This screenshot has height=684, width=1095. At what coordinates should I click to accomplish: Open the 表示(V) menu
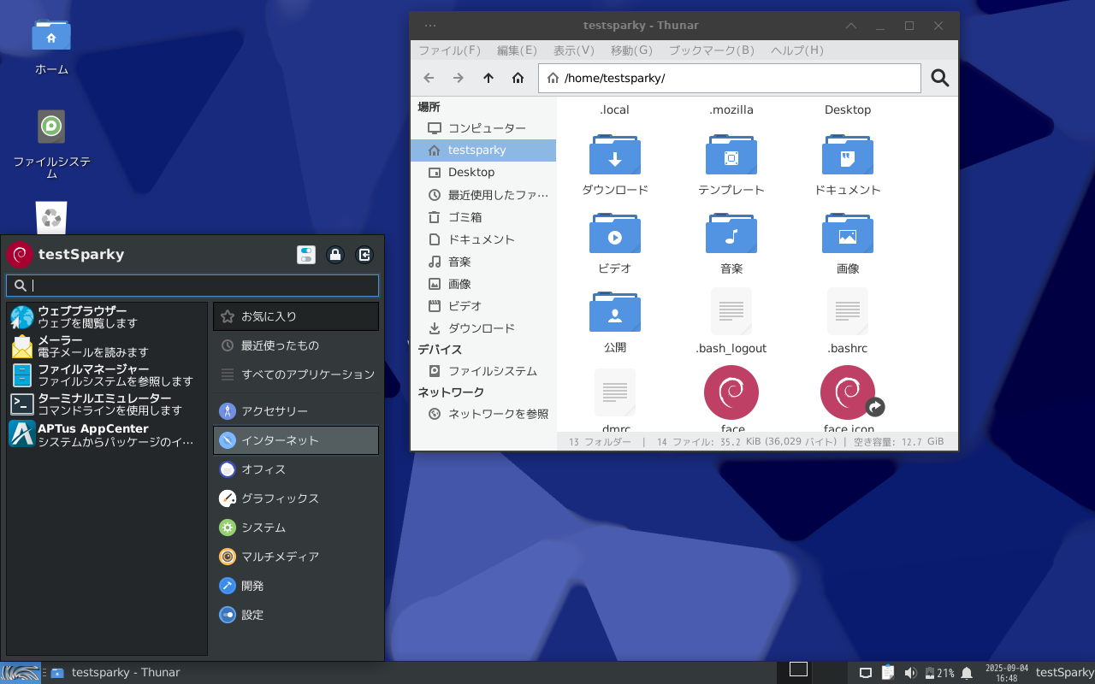573,50
